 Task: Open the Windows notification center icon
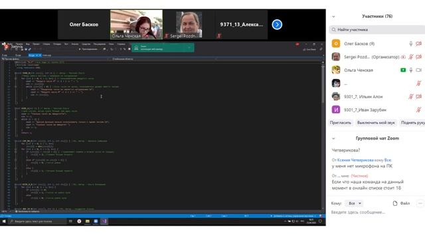pyautogui.click(x=320, y=221)
